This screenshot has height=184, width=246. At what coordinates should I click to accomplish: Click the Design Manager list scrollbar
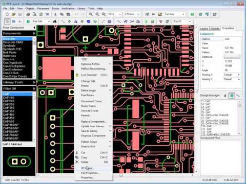pyautogui.click(x=239, y=118)
